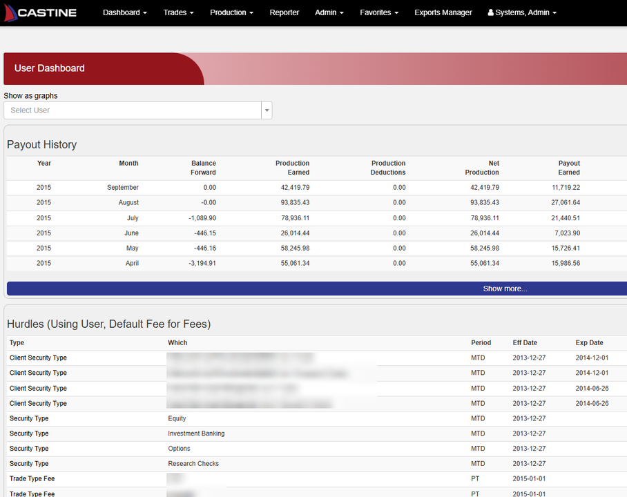Click the Show as graphs label

31,96
